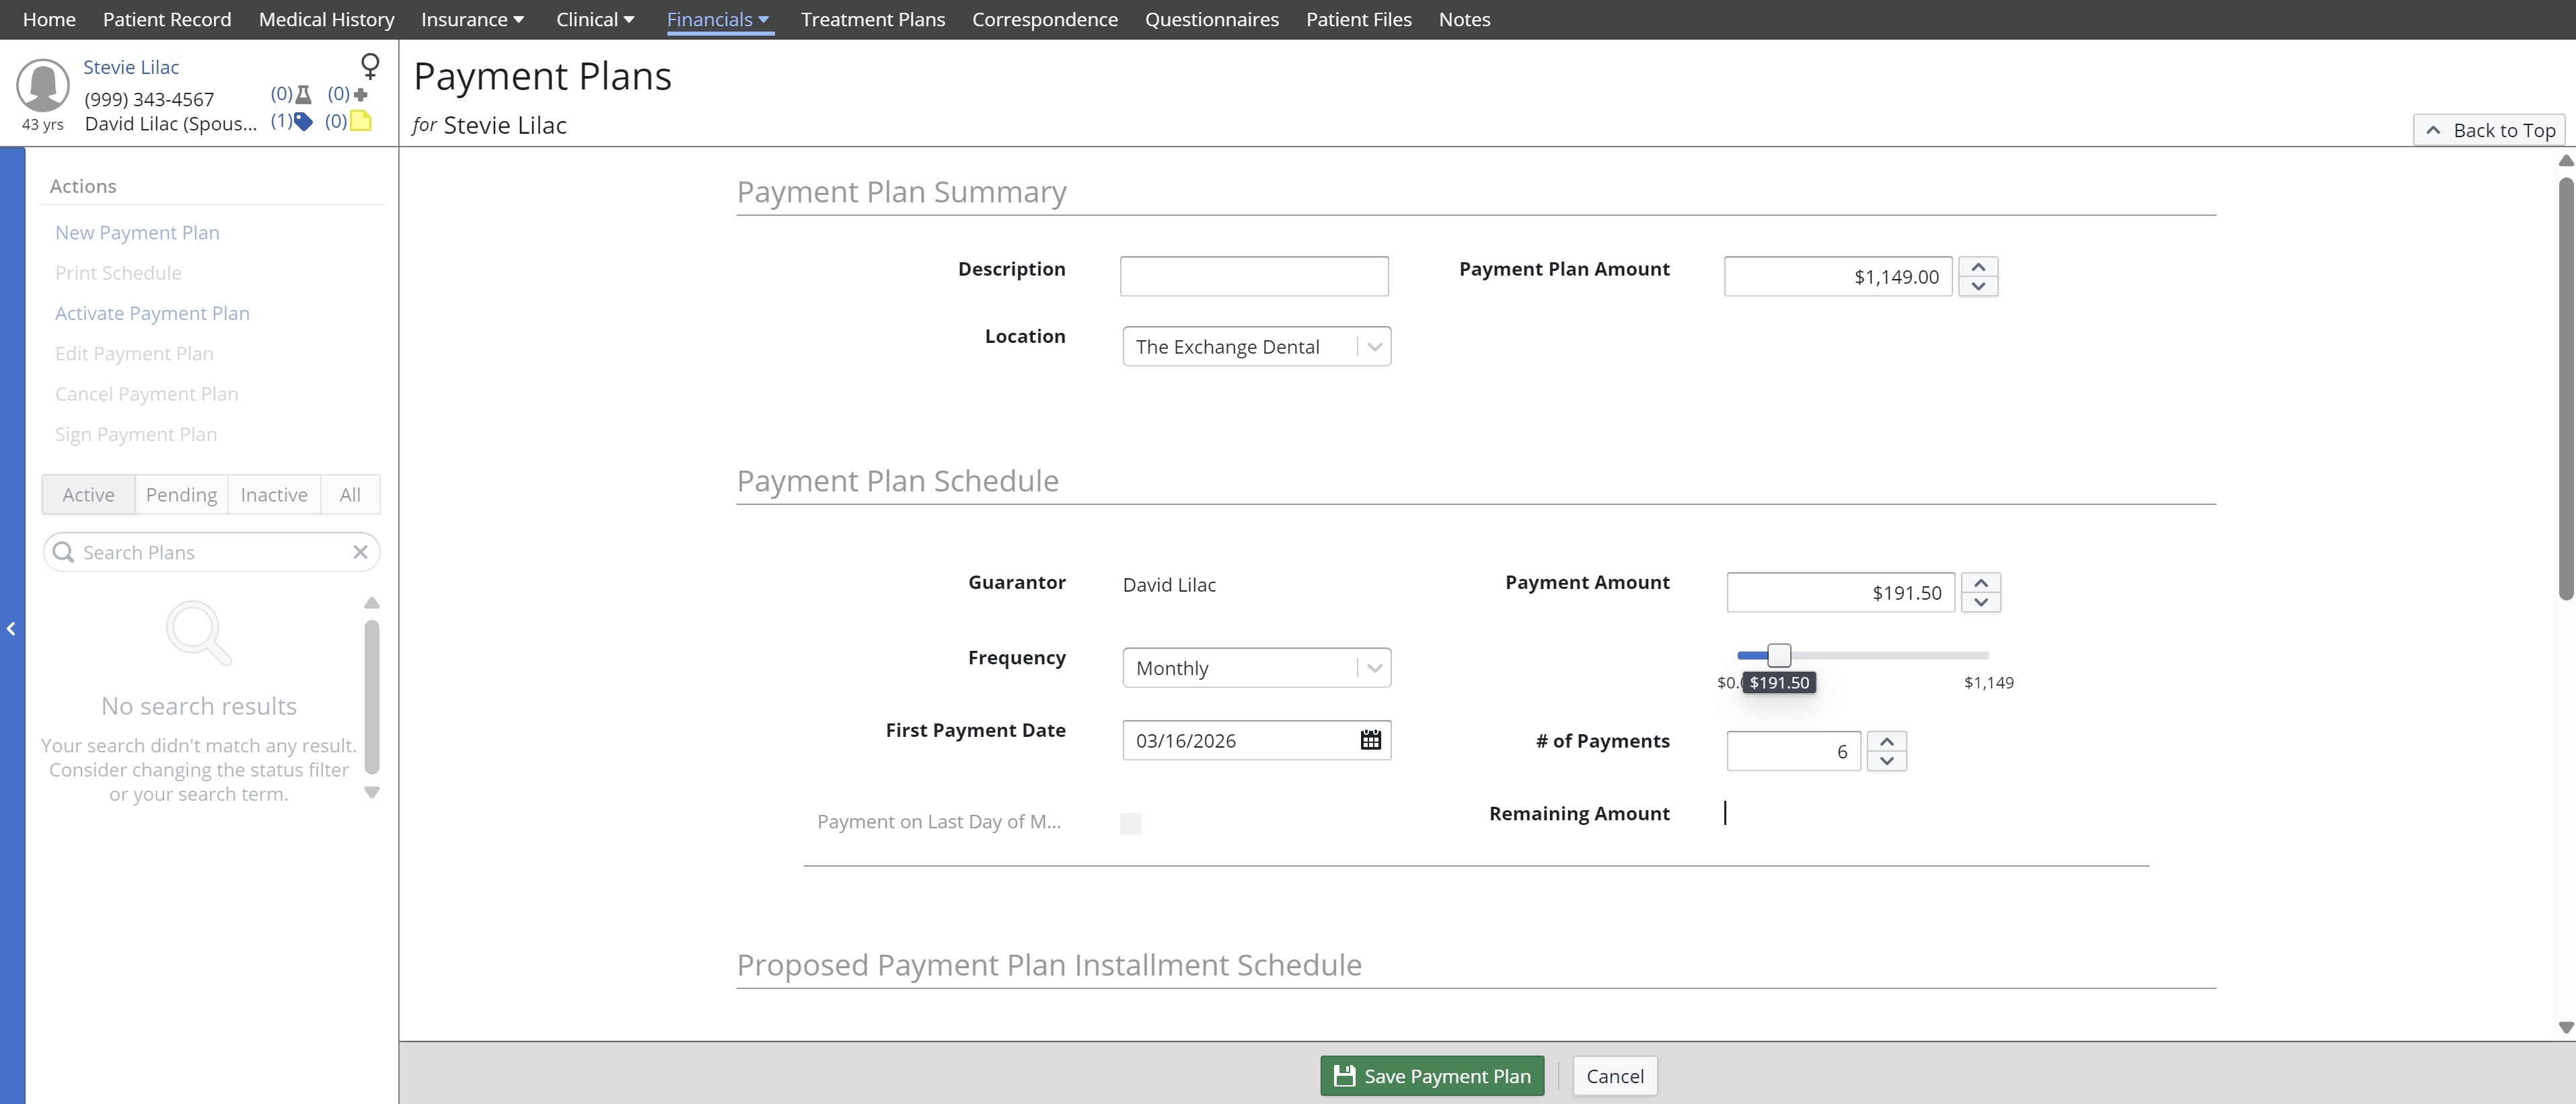Click the Payment Amount slider handle

coord(1778,656)
